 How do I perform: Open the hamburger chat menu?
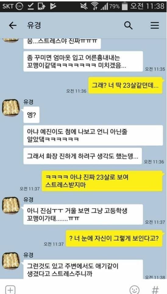pyautogui.click(x=155, y=25)
